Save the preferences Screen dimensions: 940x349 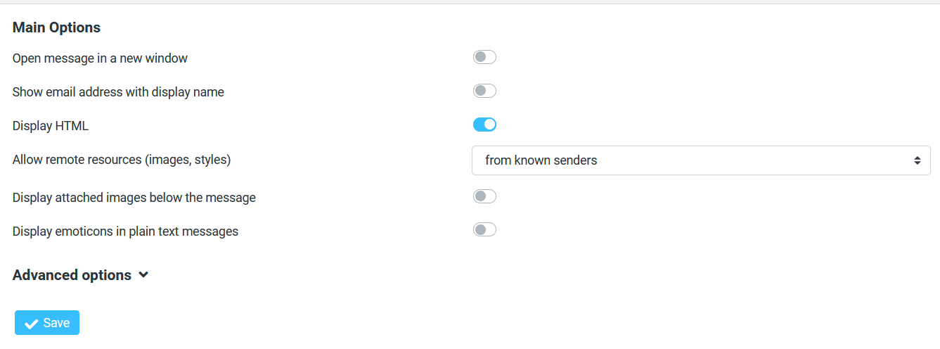47,323
